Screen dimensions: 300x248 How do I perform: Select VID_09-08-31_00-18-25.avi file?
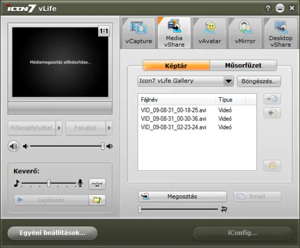tap(197, 110)
